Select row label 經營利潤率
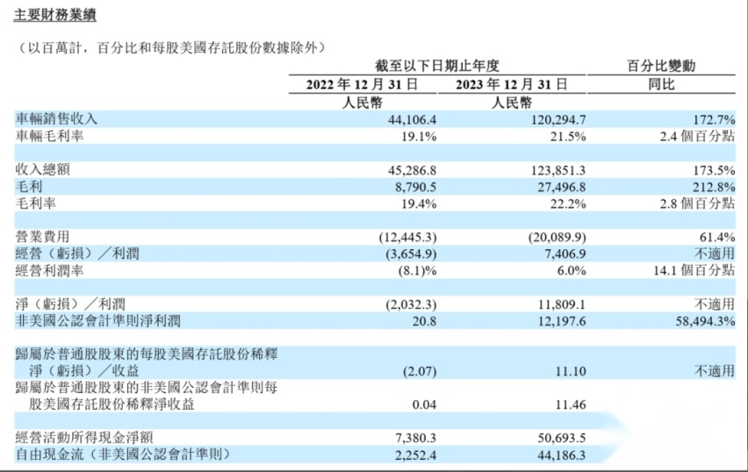Screen dimensions: 748x472 tap(50, 271)
